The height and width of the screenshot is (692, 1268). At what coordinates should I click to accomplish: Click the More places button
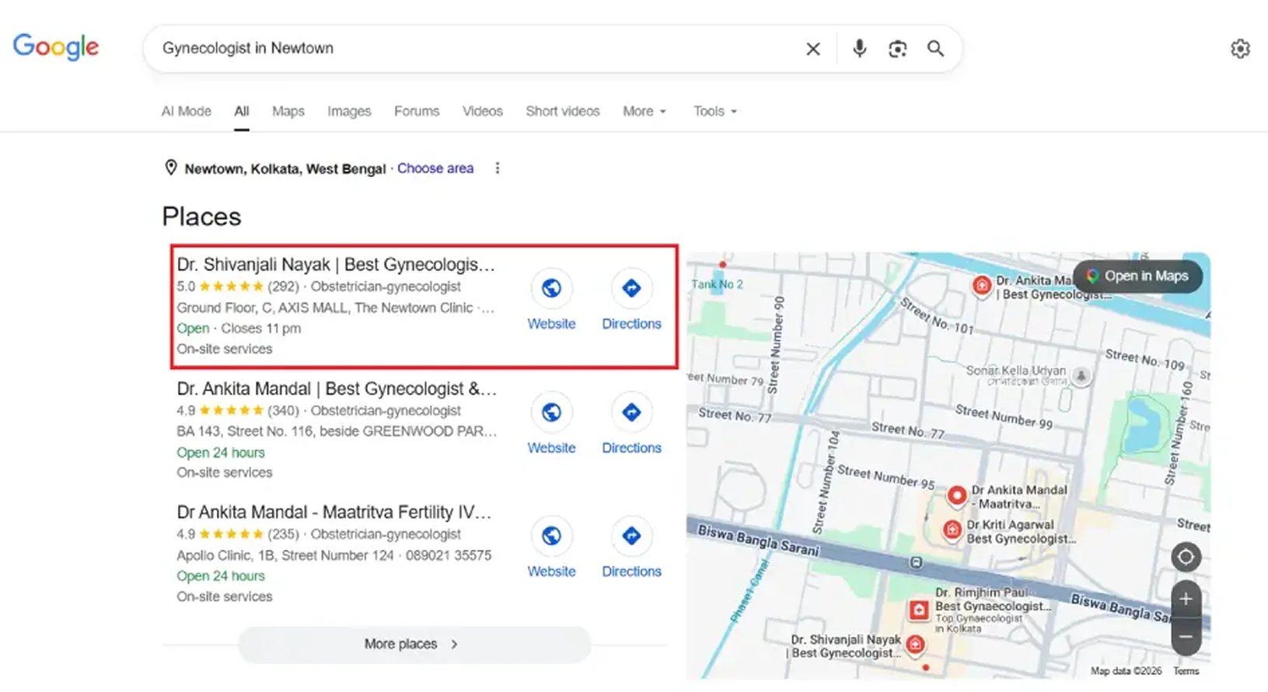pos(414,644)
